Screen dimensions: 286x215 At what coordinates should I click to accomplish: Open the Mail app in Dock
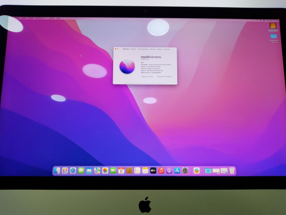[x=89, y=171]
